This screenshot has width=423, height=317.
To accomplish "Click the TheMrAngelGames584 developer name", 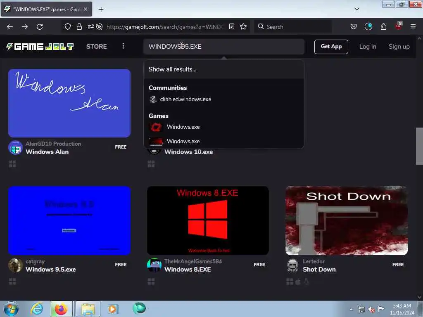I will tap(193, 261).
